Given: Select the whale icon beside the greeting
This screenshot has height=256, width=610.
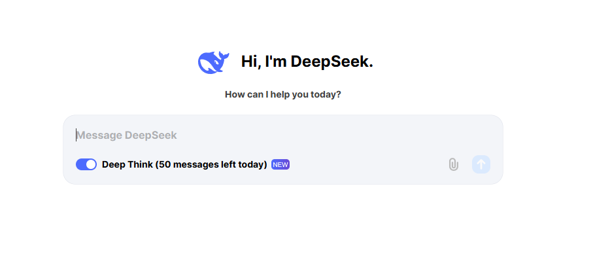Looking at the screenshot, I should [x=213, y=62].
